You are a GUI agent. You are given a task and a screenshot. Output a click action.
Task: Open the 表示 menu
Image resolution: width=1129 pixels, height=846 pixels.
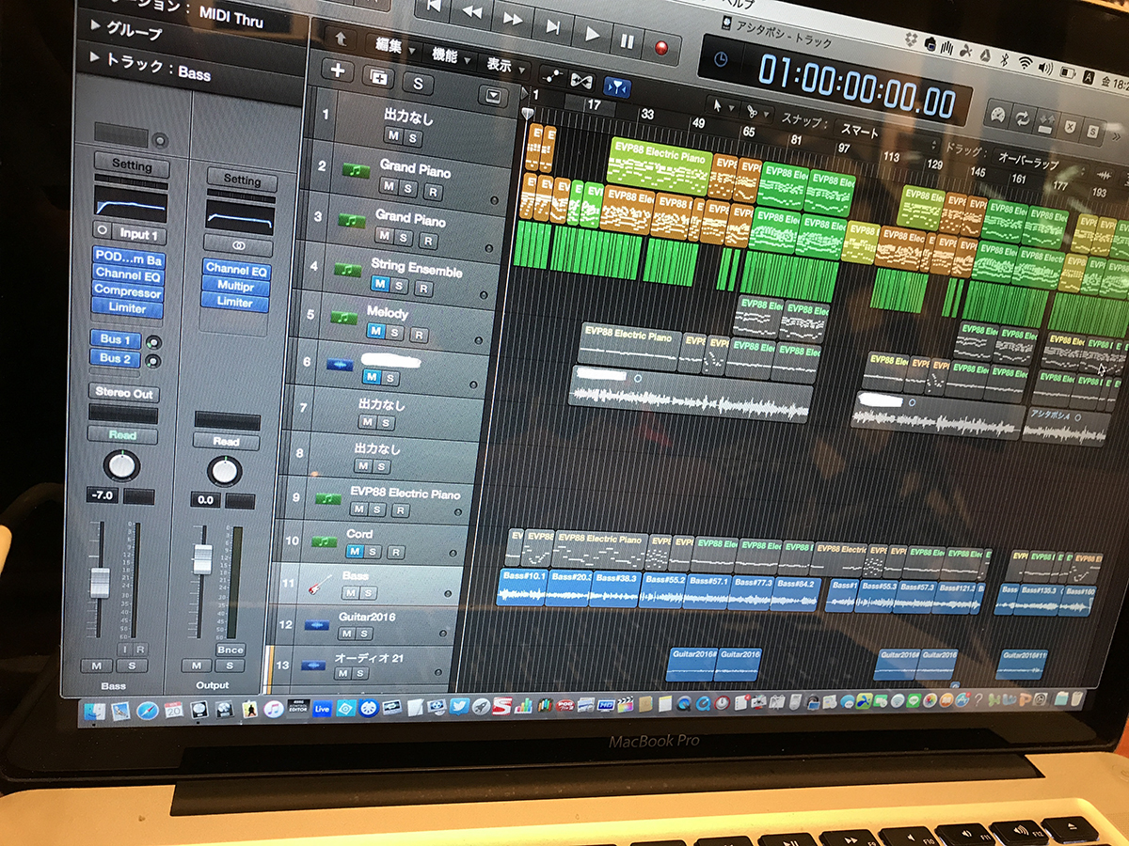click(505, 66)
